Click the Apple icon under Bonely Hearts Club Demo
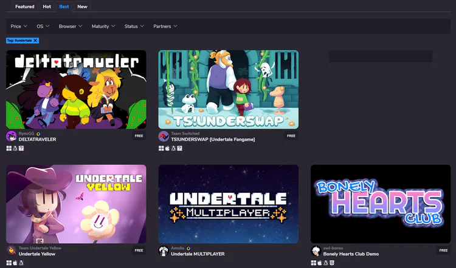 (x=320, y=263)
